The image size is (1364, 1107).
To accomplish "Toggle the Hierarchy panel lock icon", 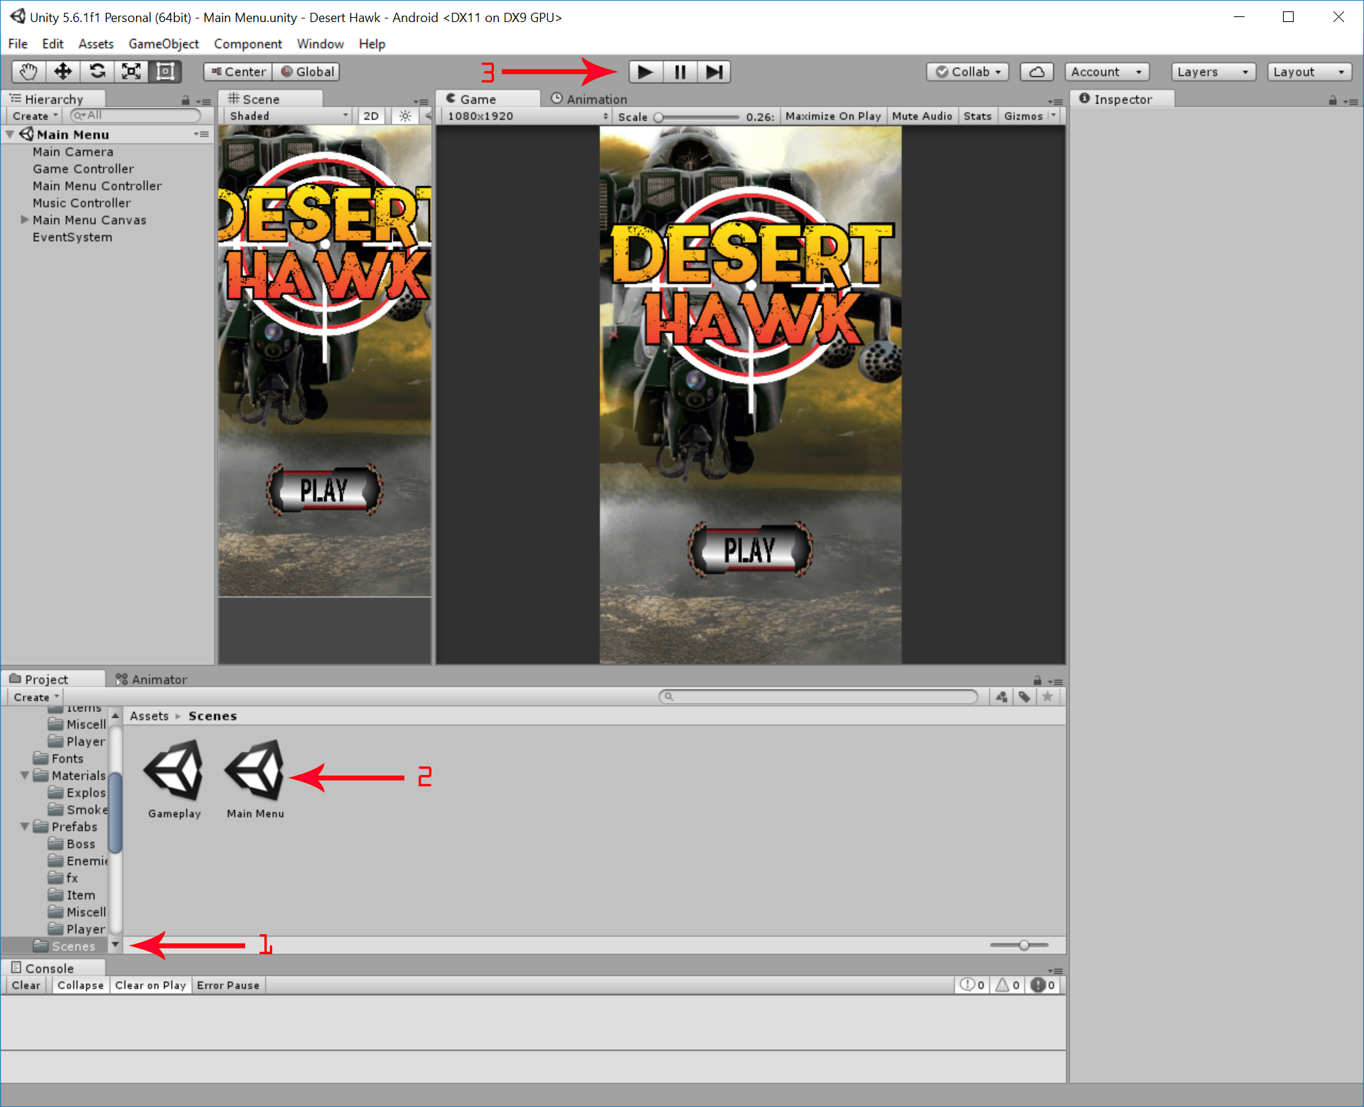I will pyautogui.click(x=186, y=100).
